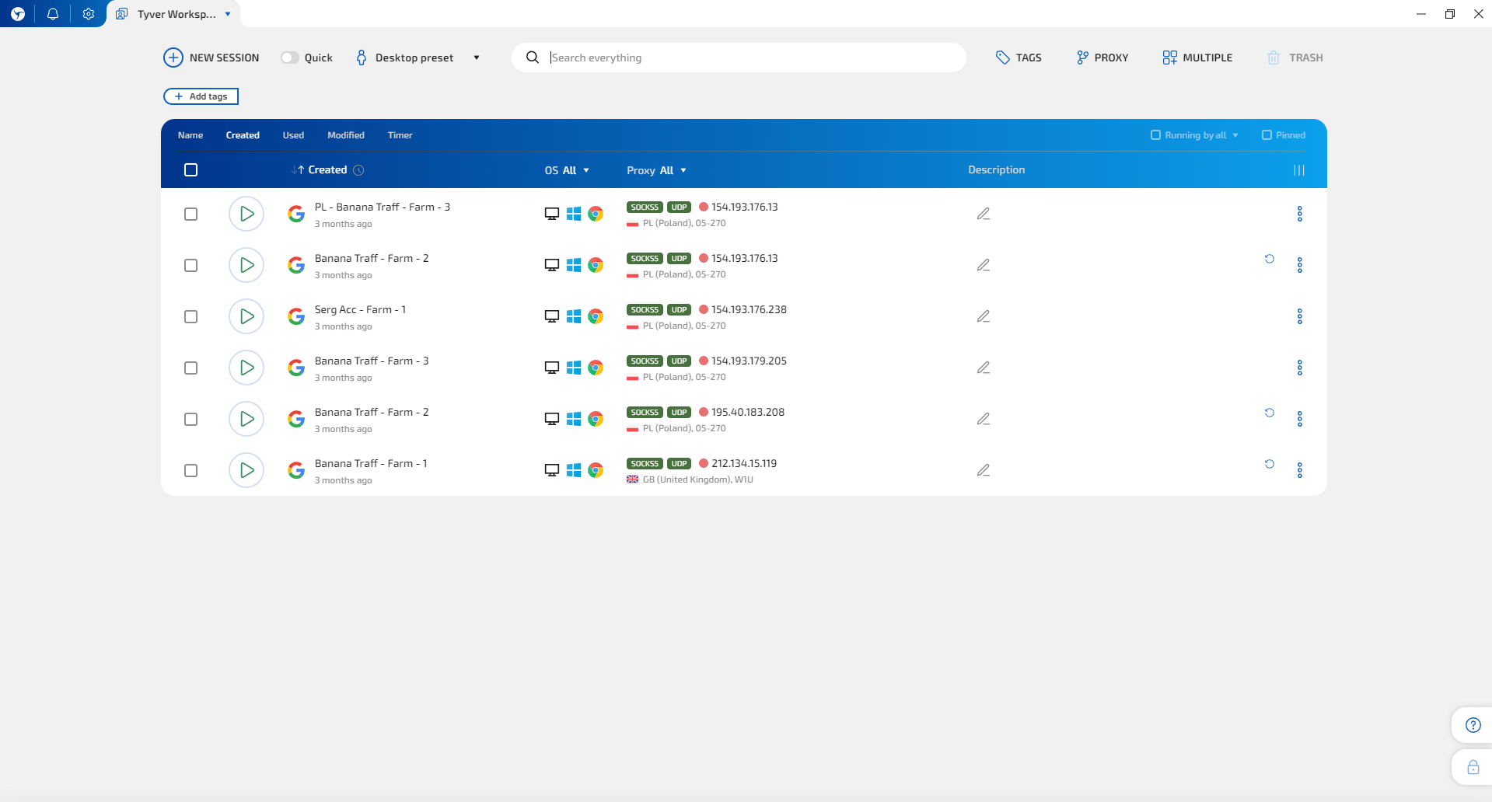Image resolution: width=1492 pixels, height=802 pixels.
Task: Click refresh icon on the 212.134.15.119 row
Action: [1270, 464]
